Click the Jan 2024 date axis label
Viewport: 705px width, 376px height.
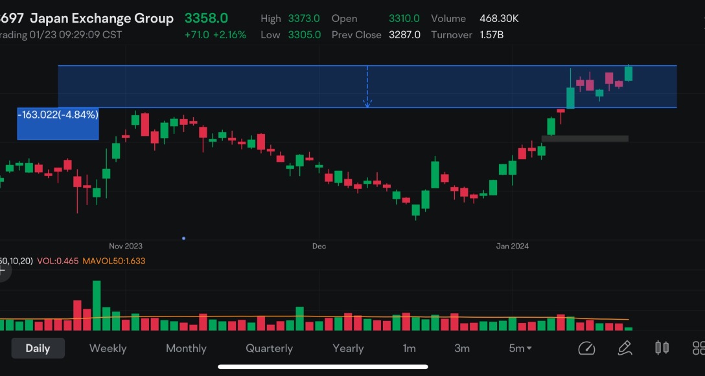[x=513, y=246]
